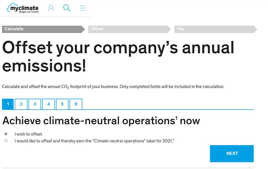268x169 pixels.
Task: Click the Offset progress step
Action: (130, 29)
